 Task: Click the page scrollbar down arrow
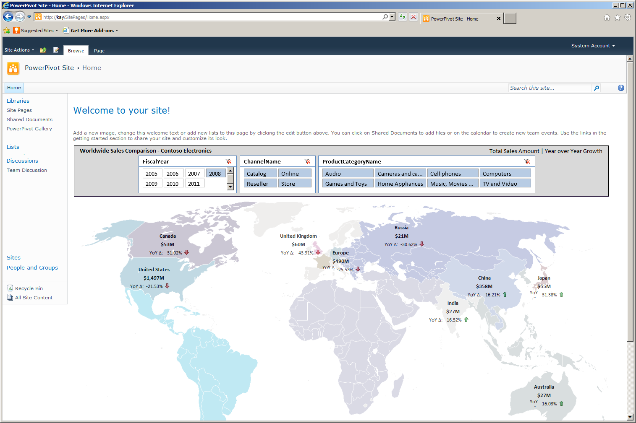(630, 417)
